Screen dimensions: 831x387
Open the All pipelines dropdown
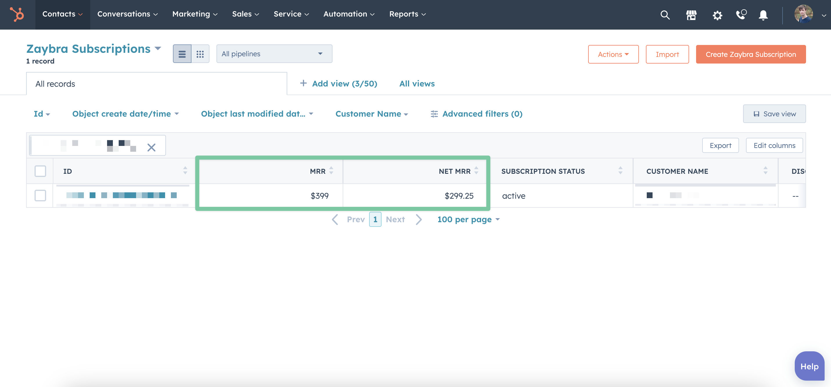click(274, 54)
